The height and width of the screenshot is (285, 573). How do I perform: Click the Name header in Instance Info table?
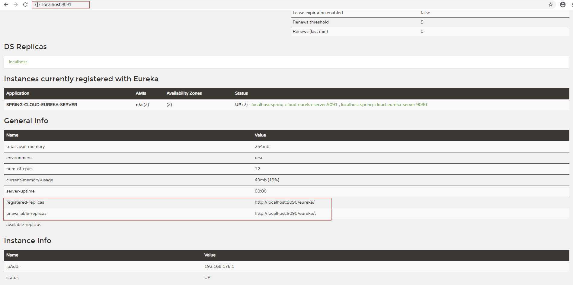click(x=12, y=255)
